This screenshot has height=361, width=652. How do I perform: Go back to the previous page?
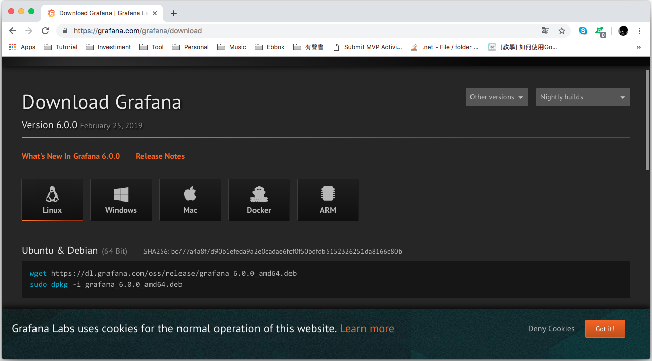(13, 31)
